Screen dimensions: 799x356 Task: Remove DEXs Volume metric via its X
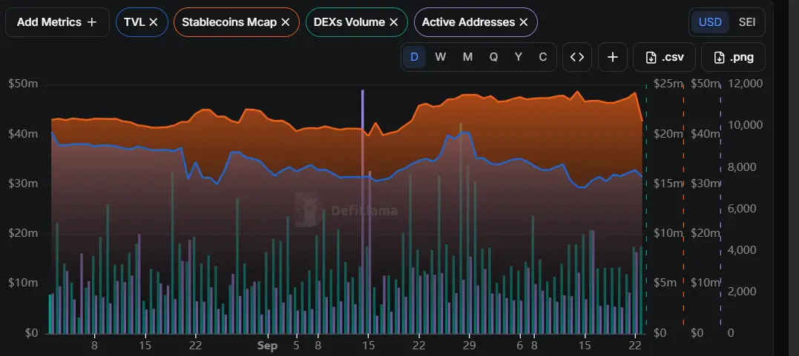click(x=394, y=22)
